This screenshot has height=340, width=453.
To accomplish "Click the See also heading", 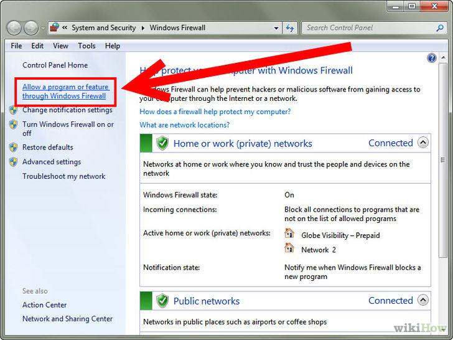I will coord(35,291).
